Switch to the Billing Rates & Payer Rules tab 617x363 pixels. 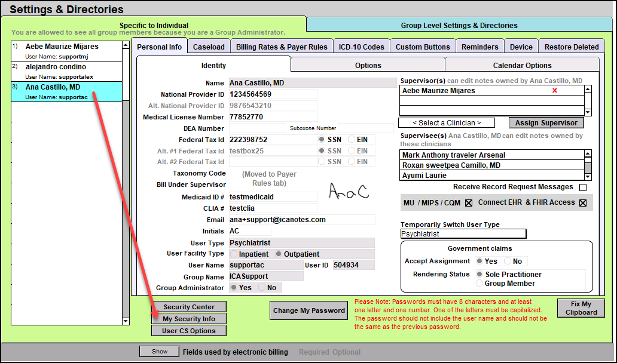click(282, 47)
